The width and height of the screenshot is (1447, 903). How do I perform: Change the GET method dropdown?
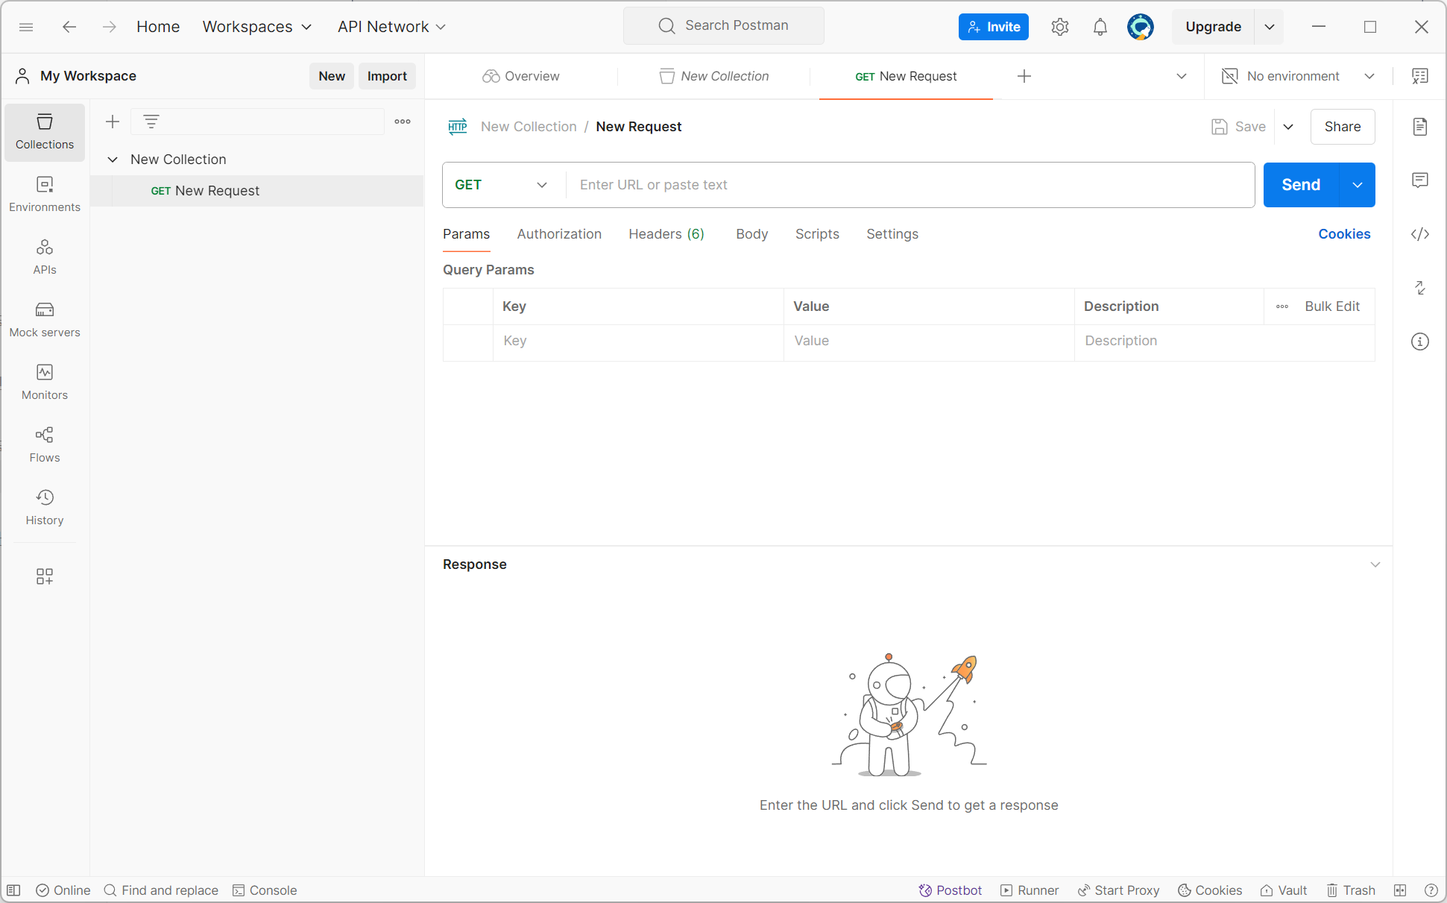[x=503, y=185]
